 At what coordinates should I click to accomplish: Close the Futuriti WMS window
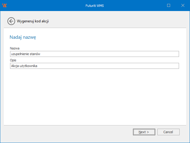pos(182,5)
